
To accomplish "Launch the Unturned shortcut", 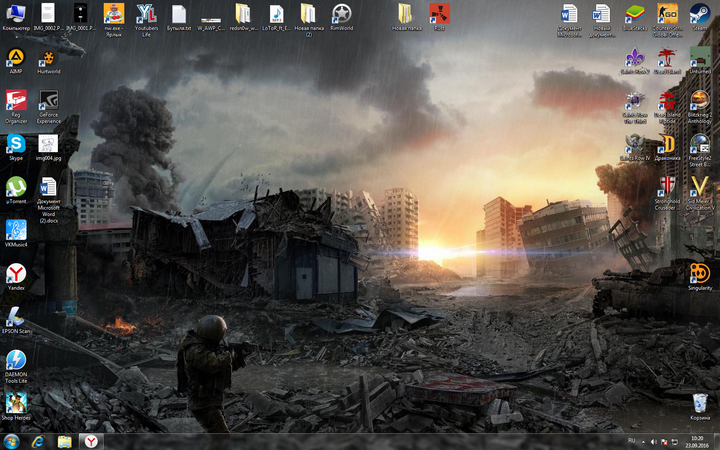I will (x=700, y=61).
